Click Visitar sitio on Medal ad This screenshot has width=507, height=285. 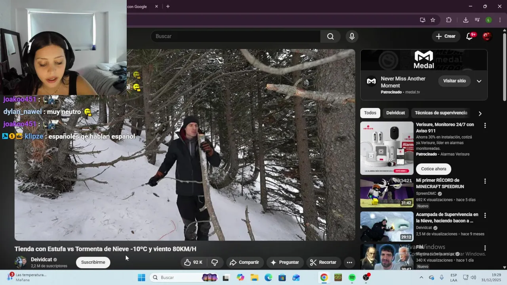click(x=454, y=81)
